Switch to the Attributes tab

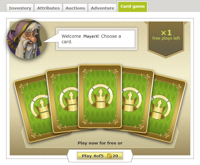coord(48,8)
